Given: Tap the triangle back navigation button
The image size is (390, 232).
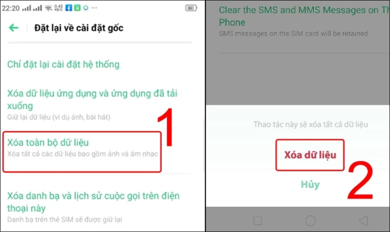Looking at the screenshot, I should pyautogui.click(x=364, y=220).
